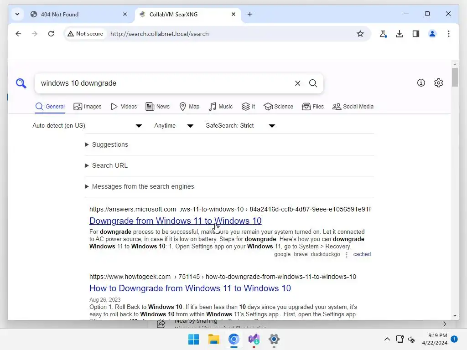
Task: Click network icon in system tray
Action: point(400,339)
